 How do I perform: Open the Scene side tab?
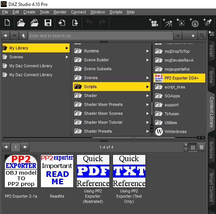tap(211, 77)
